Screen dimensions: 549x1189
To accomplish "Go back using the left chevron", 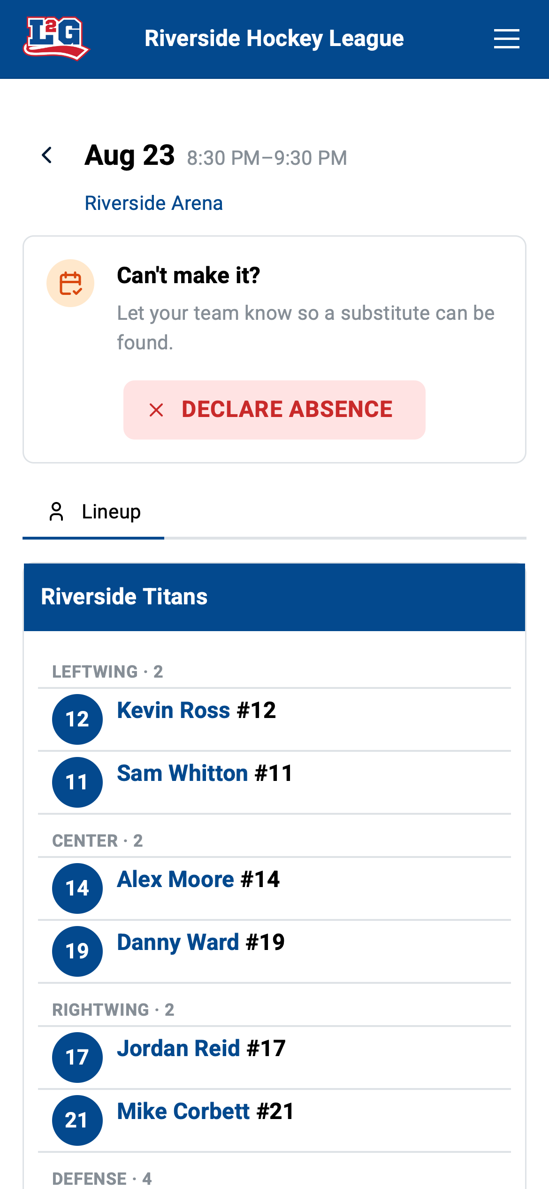I will (47, 155).
